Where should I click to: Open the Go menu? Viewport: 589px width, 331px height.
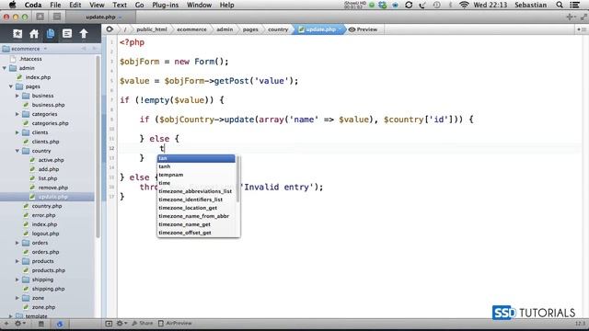point(139,5)
